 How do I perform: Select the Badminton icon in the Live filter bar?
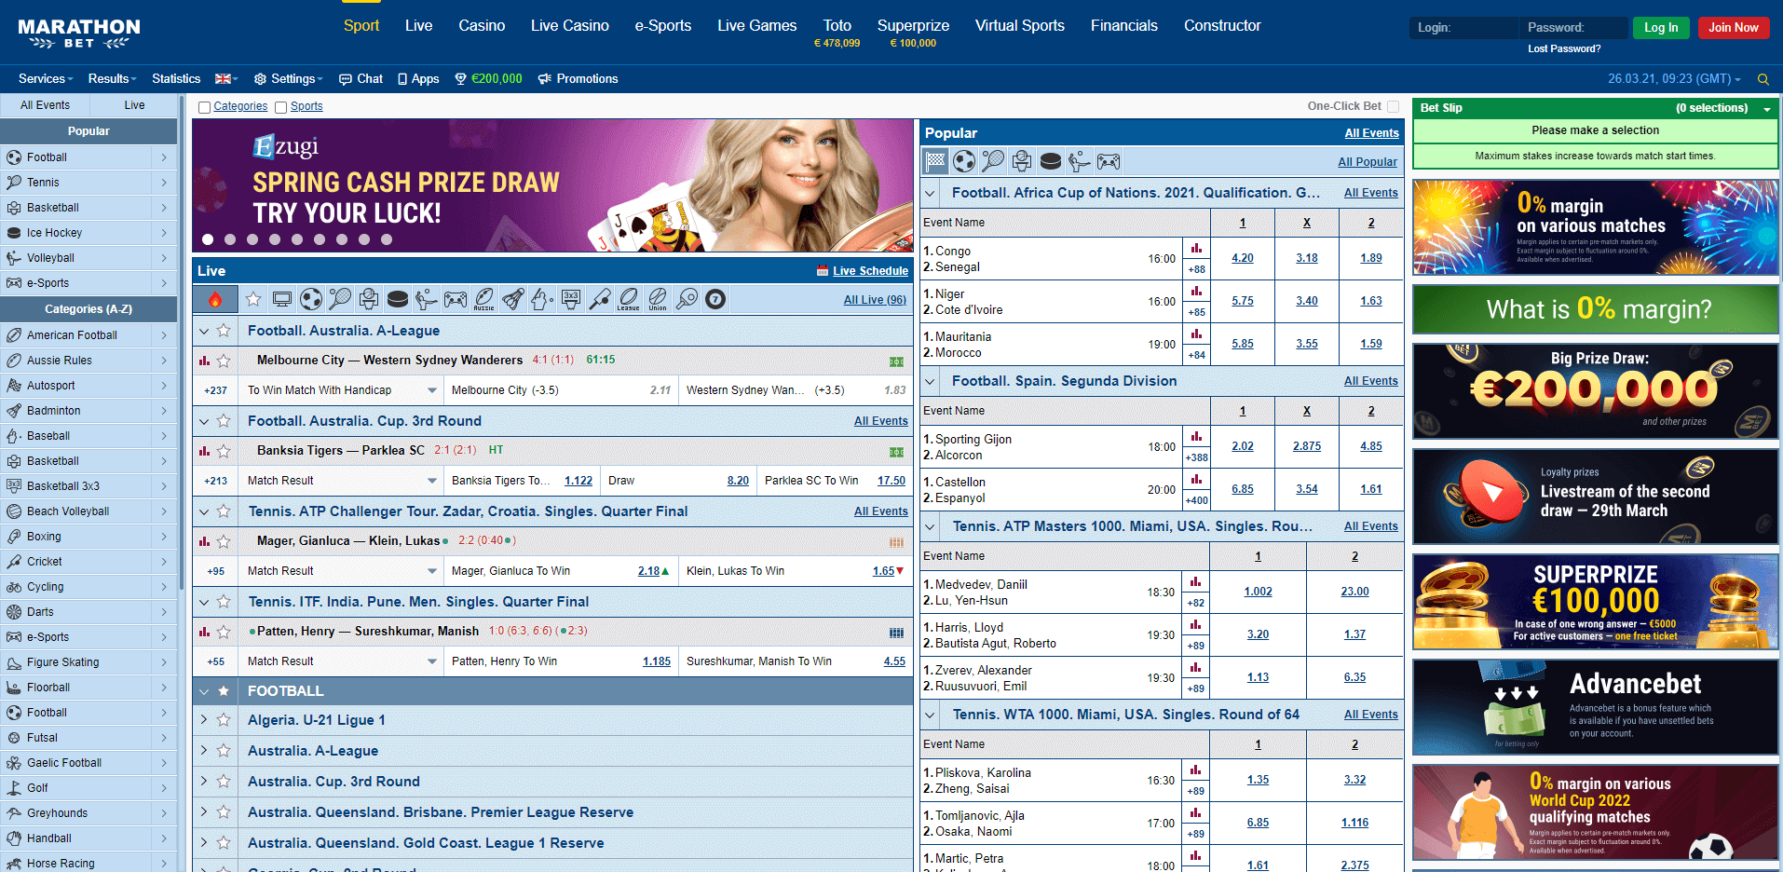point(513,298)
